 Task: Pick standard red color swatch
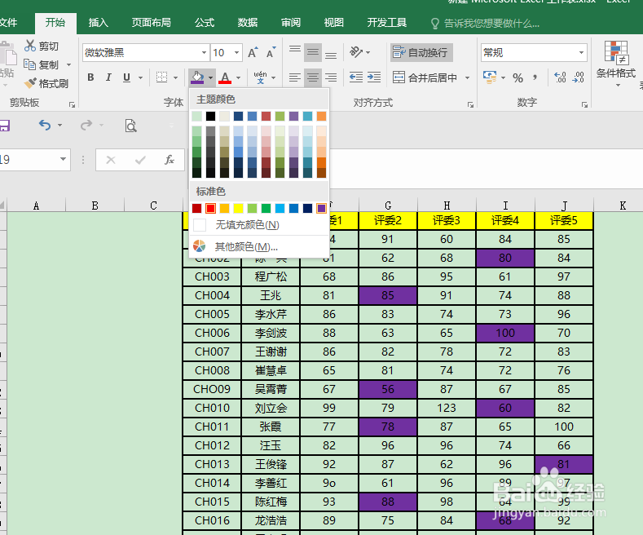click(211, 209)
